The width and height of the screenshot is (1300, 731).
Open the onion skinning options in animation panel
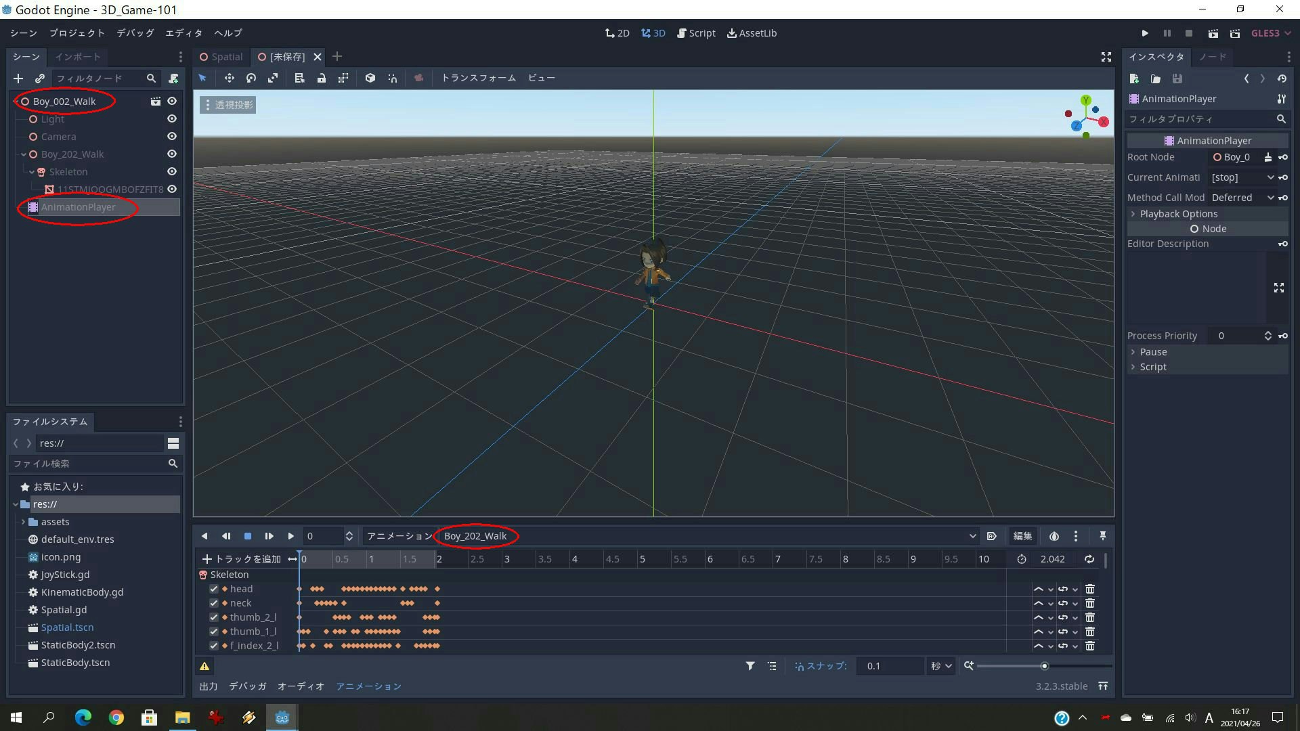(1054, 535)
